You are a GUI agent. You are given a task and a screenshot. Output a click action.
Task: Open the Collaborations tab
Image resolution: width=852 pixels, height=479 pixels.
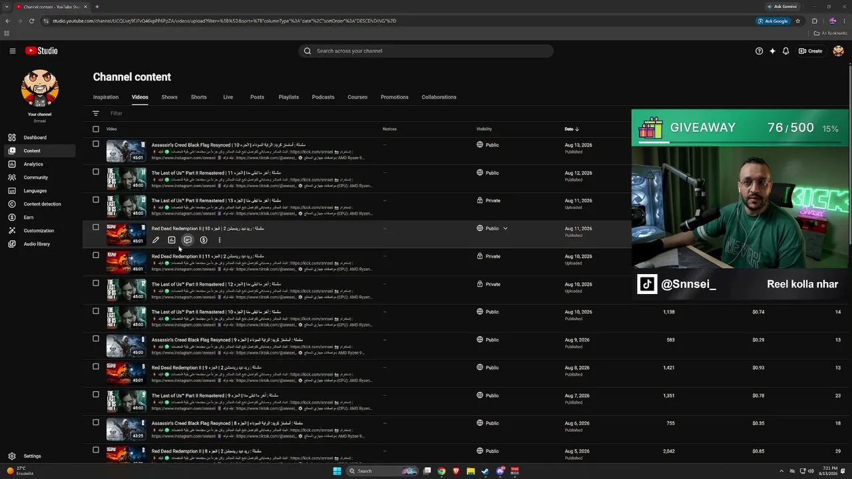[439, 97]
